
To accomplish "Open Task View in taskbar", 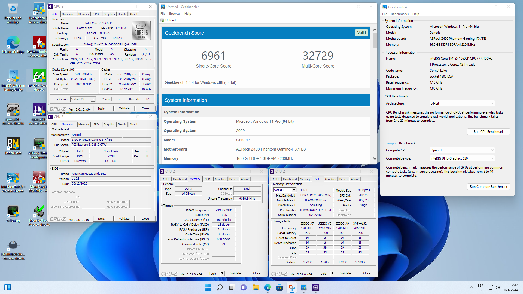I will point(232,287).
